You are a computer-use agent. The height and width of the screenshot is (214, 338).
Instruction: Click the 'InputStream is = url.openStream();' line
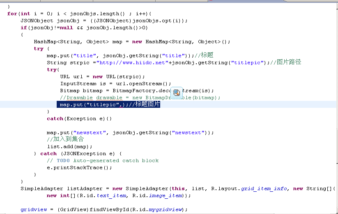[x=115, y=84]
